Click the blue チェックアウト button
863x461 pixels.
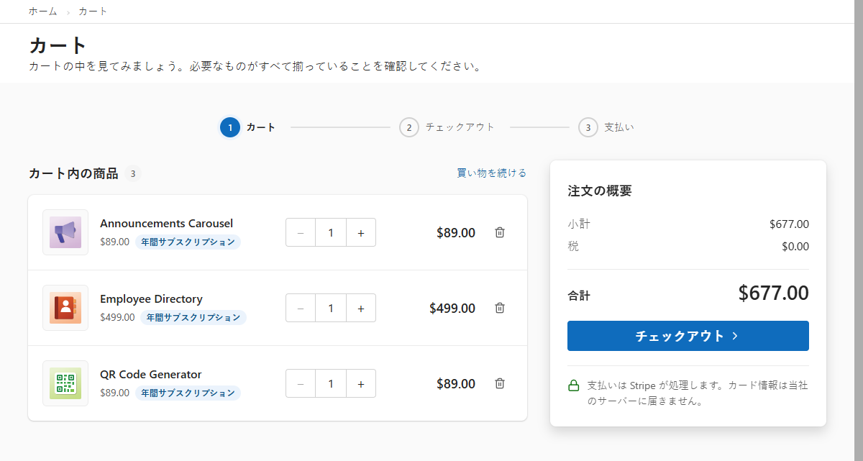688,336
